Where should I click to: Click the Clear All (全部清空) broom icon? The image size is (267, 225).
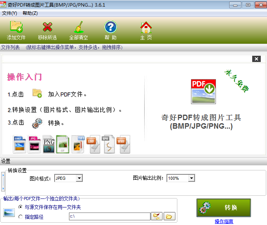(79, 27)
